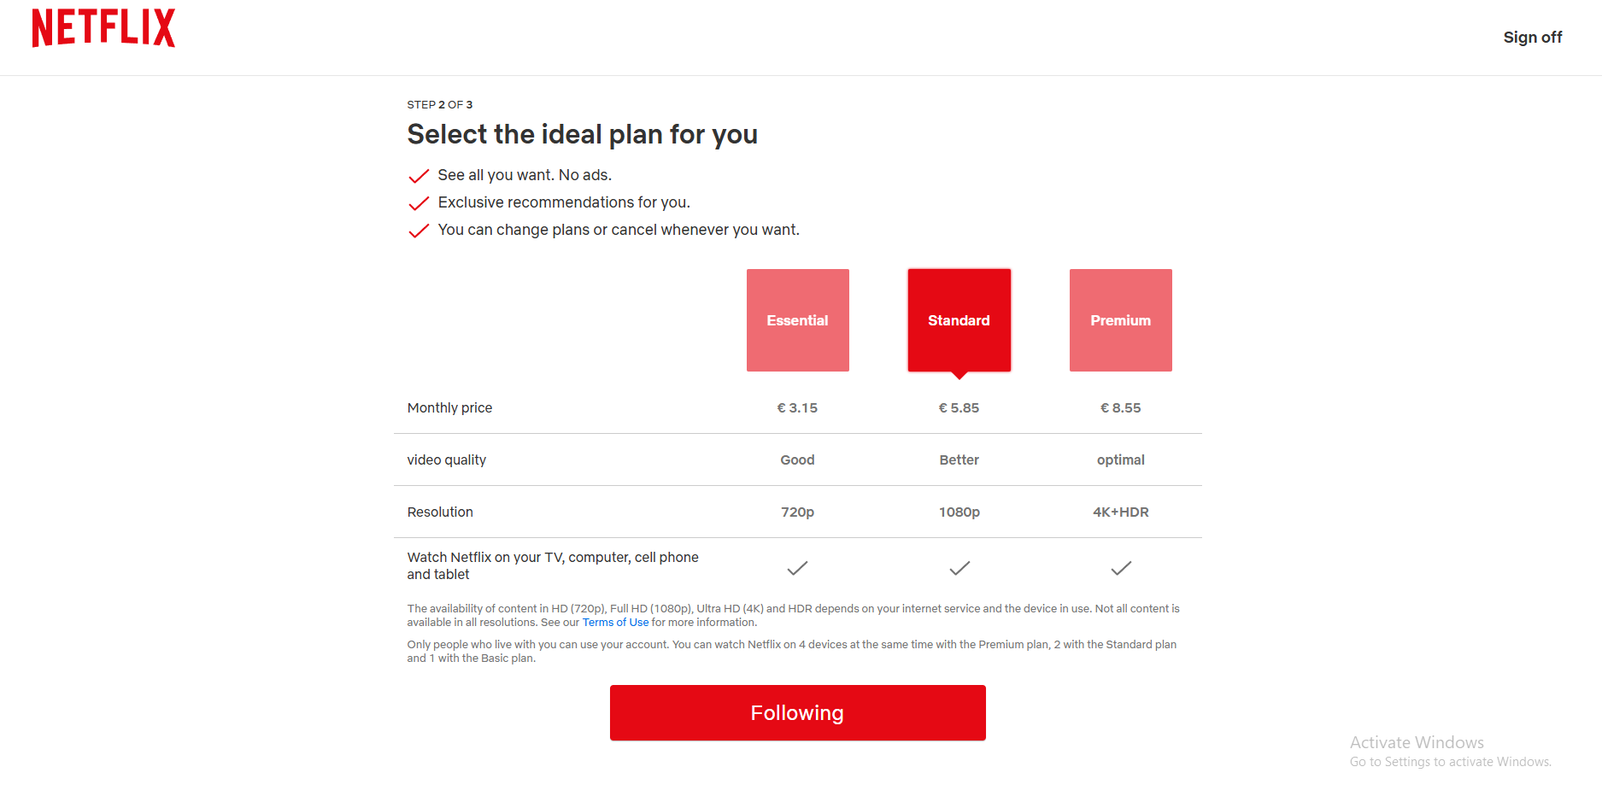The width and height of the screenshot is (1602, 802).
Task: Click the 'Select the ideal plan for you' heading
Action: tap(582, 135)
